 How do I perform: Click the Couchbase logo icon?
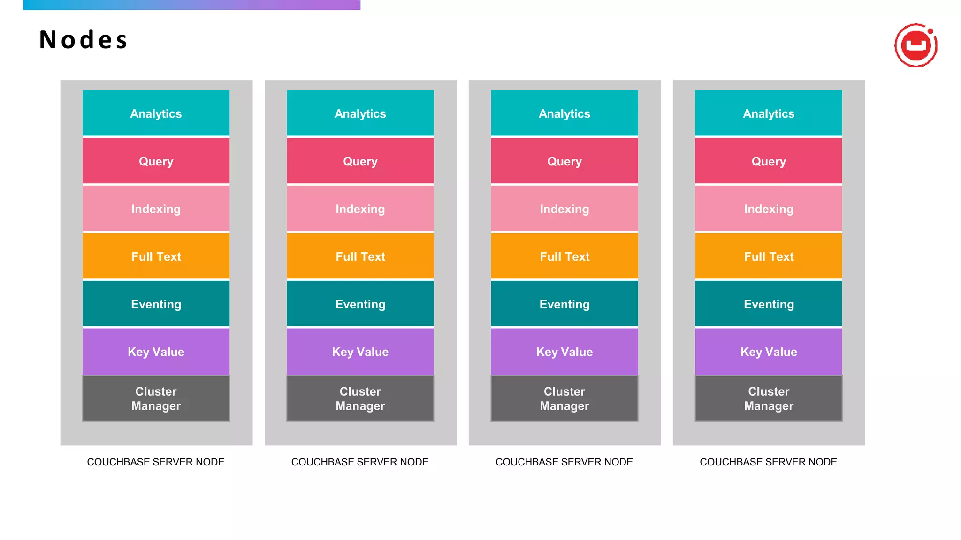[x=915, y=45]
